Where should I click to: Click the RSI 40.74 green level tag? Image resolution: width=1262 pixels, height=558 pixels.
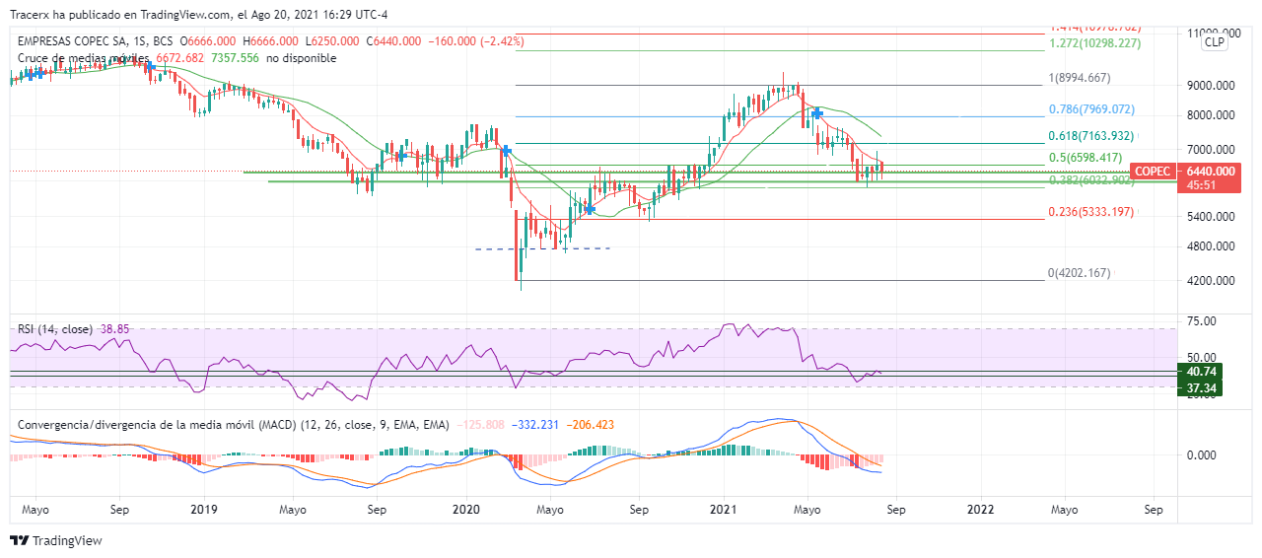[1200, 372]
